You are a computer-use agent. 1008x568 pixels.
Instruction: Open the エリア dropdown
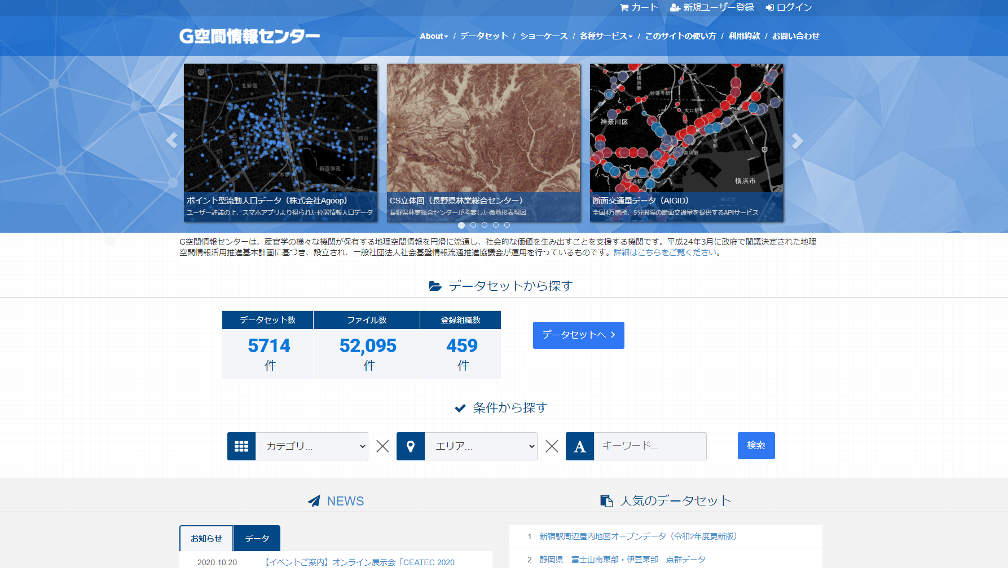(x=481, y=446)
